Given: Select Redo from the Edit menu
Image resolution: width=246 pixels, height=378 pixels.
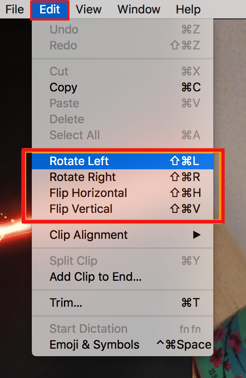Looking at the screenshot, I should point(62,45).
